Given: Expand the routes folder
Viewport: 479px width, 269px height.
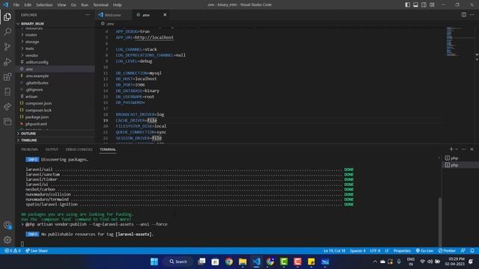Looking at the screenshot, I should (x=31, y=35).
